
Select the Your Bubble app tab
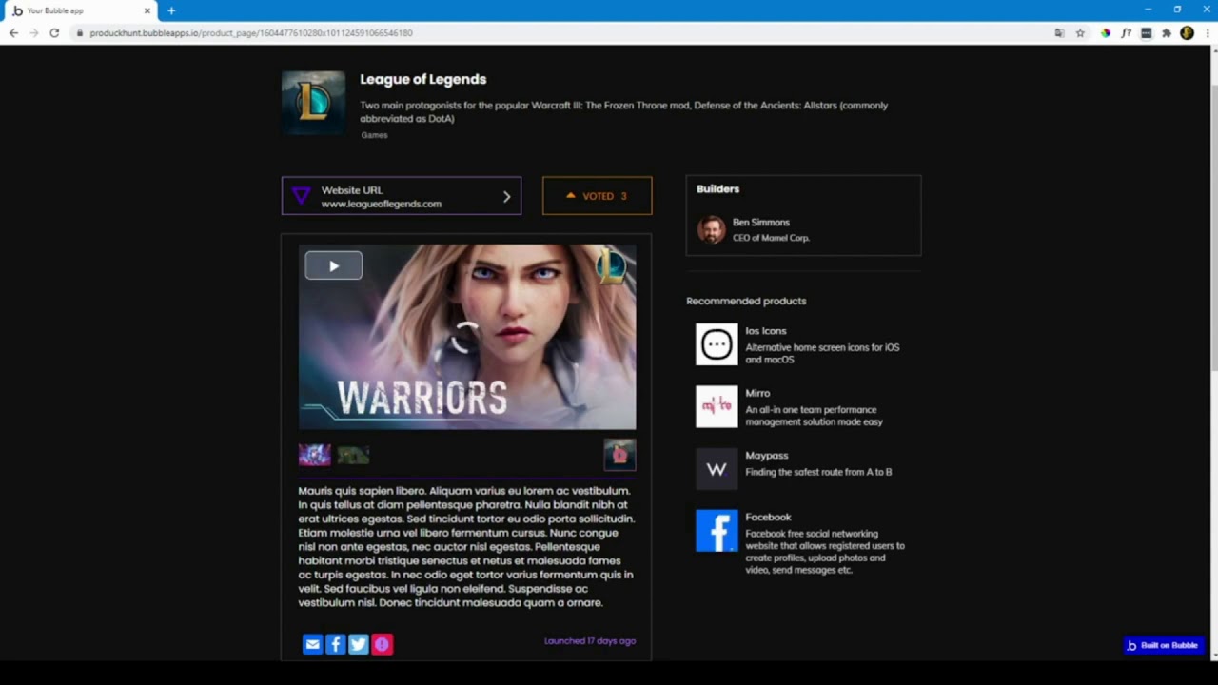pos(80,10)
